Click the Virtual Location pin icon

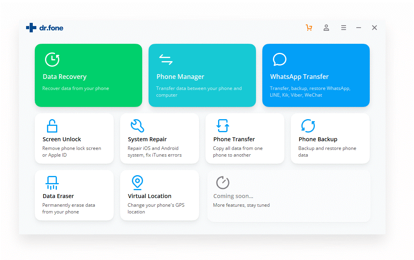(137, 183)
